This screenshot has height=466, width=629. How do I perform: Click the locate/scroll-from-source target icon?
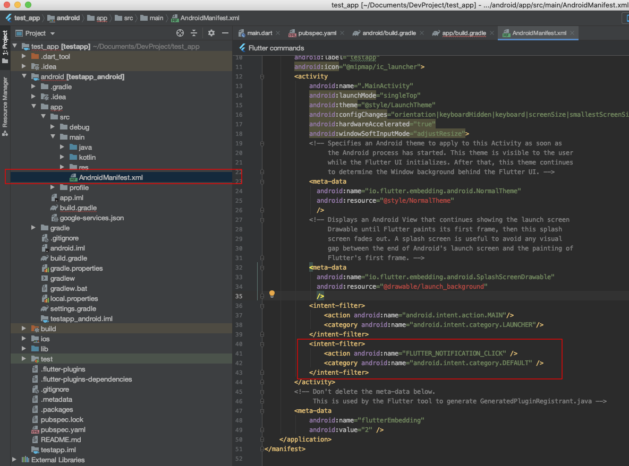pyautogui.click(x=180, y=33)
